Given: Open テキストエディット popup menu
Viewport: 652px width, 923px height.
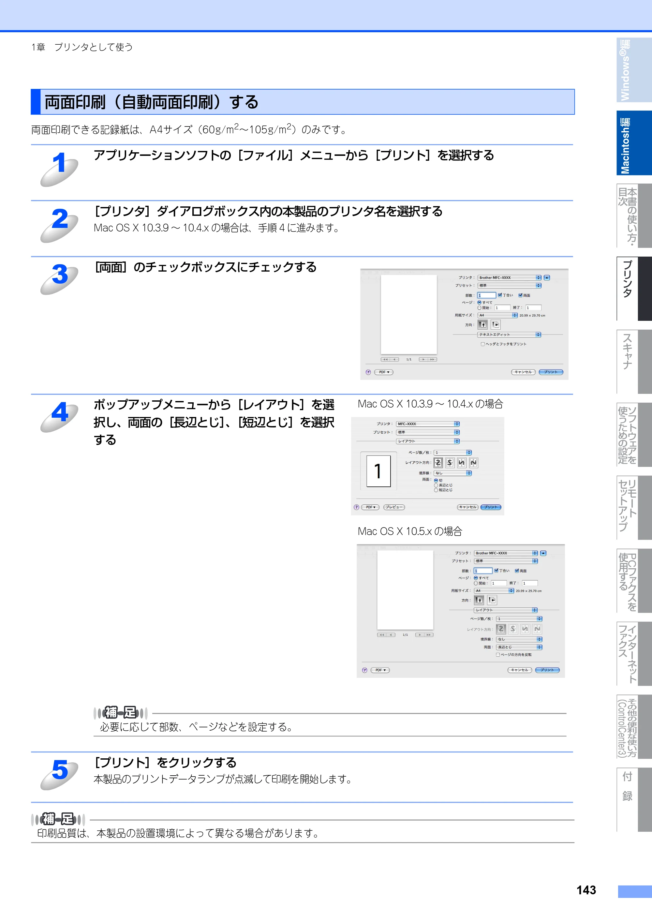Looking at the screenshot, I should [509, 335].
